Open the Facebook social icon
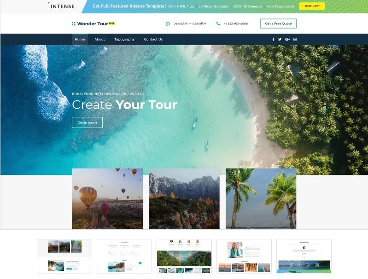The width and height of the screenshot is (368, 279). (273, 40)
